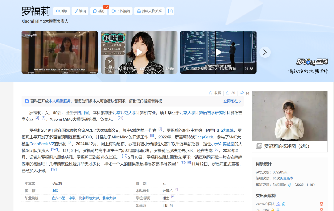Click the 上传视频 video upload icon
This screenshot has width=334, height=211.
click(113, 11)
